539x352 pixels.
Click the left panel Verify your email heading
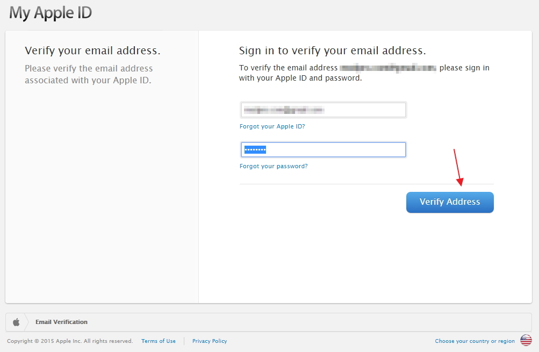click(x=92, y=51)
